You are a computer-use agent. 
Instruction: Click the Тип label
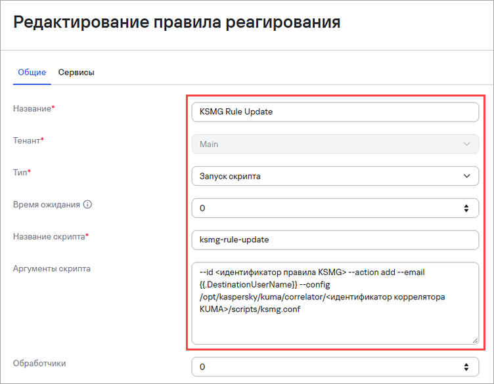tap(22, 173)
